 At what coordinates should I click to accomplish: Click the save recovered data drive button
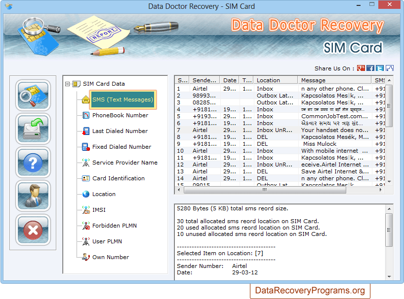[x=33, y=129]
